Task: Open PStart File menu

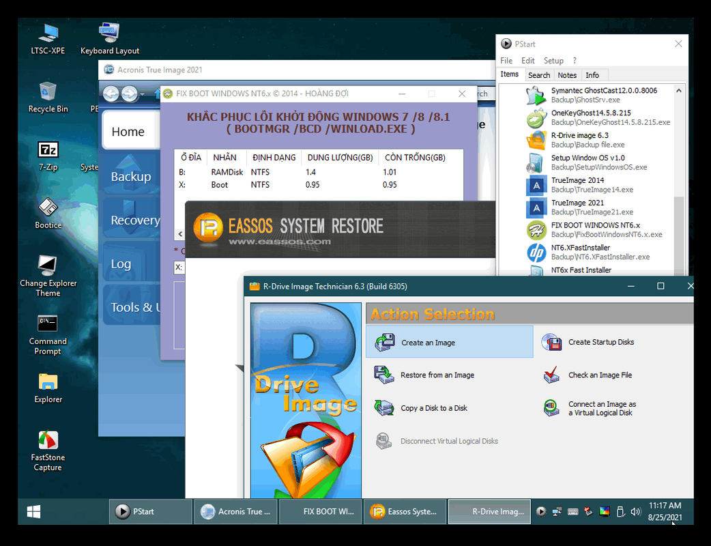Action: click(x=506, y=60)
